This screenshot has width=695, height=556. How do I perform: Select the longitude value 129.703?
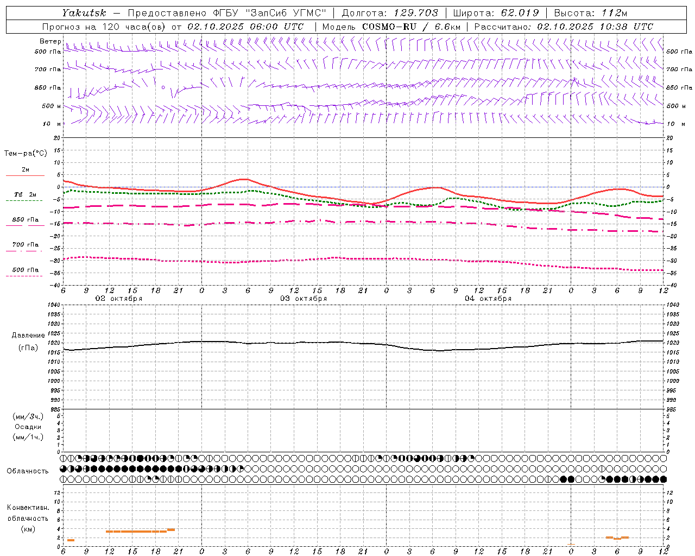click(x=416, y=12)
